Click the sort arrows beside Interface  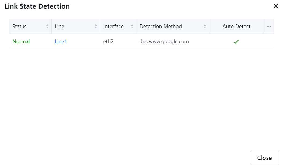coord(132,26)
